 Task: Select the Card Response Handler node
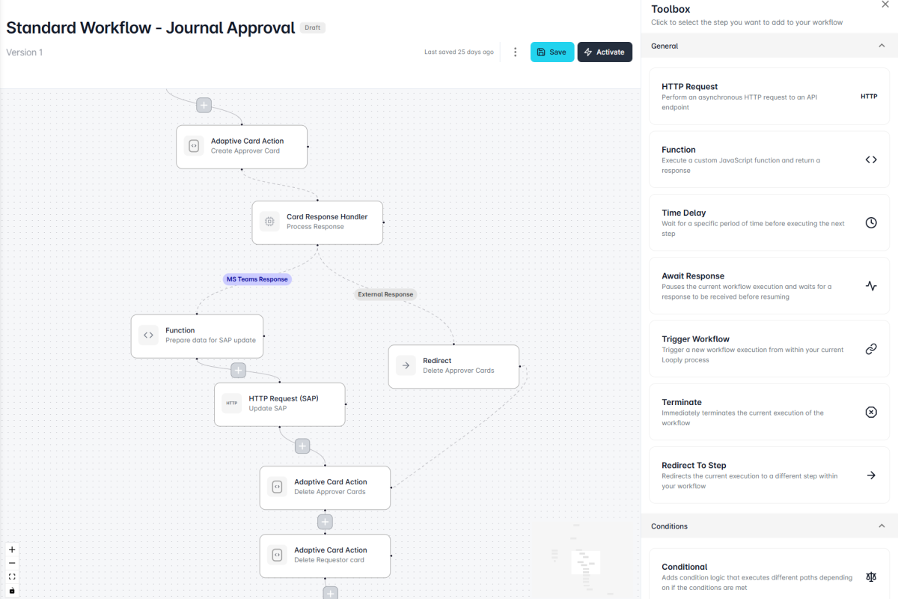tap(317, 222)
